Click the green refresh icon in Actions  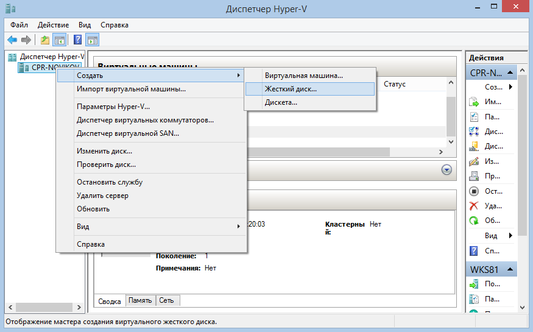474,221
